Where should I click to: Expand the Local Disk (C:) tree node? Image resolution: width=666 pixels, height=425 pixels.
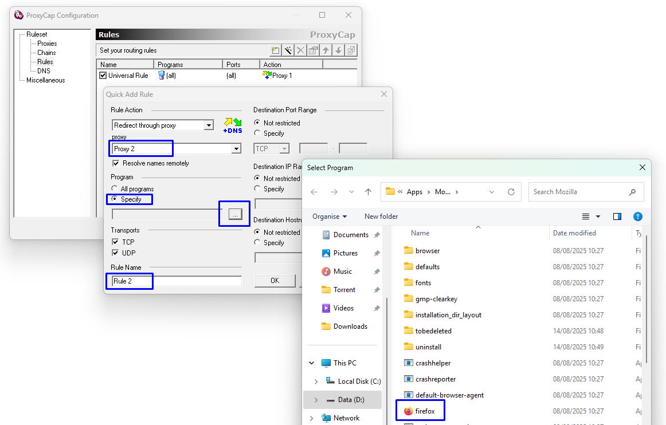(316, 381)
